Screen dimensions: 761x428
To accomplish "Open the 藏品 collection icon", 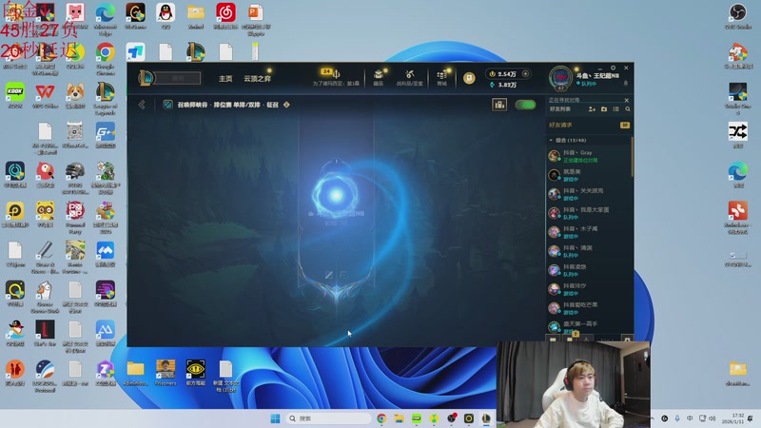I will tap(379, 74).
